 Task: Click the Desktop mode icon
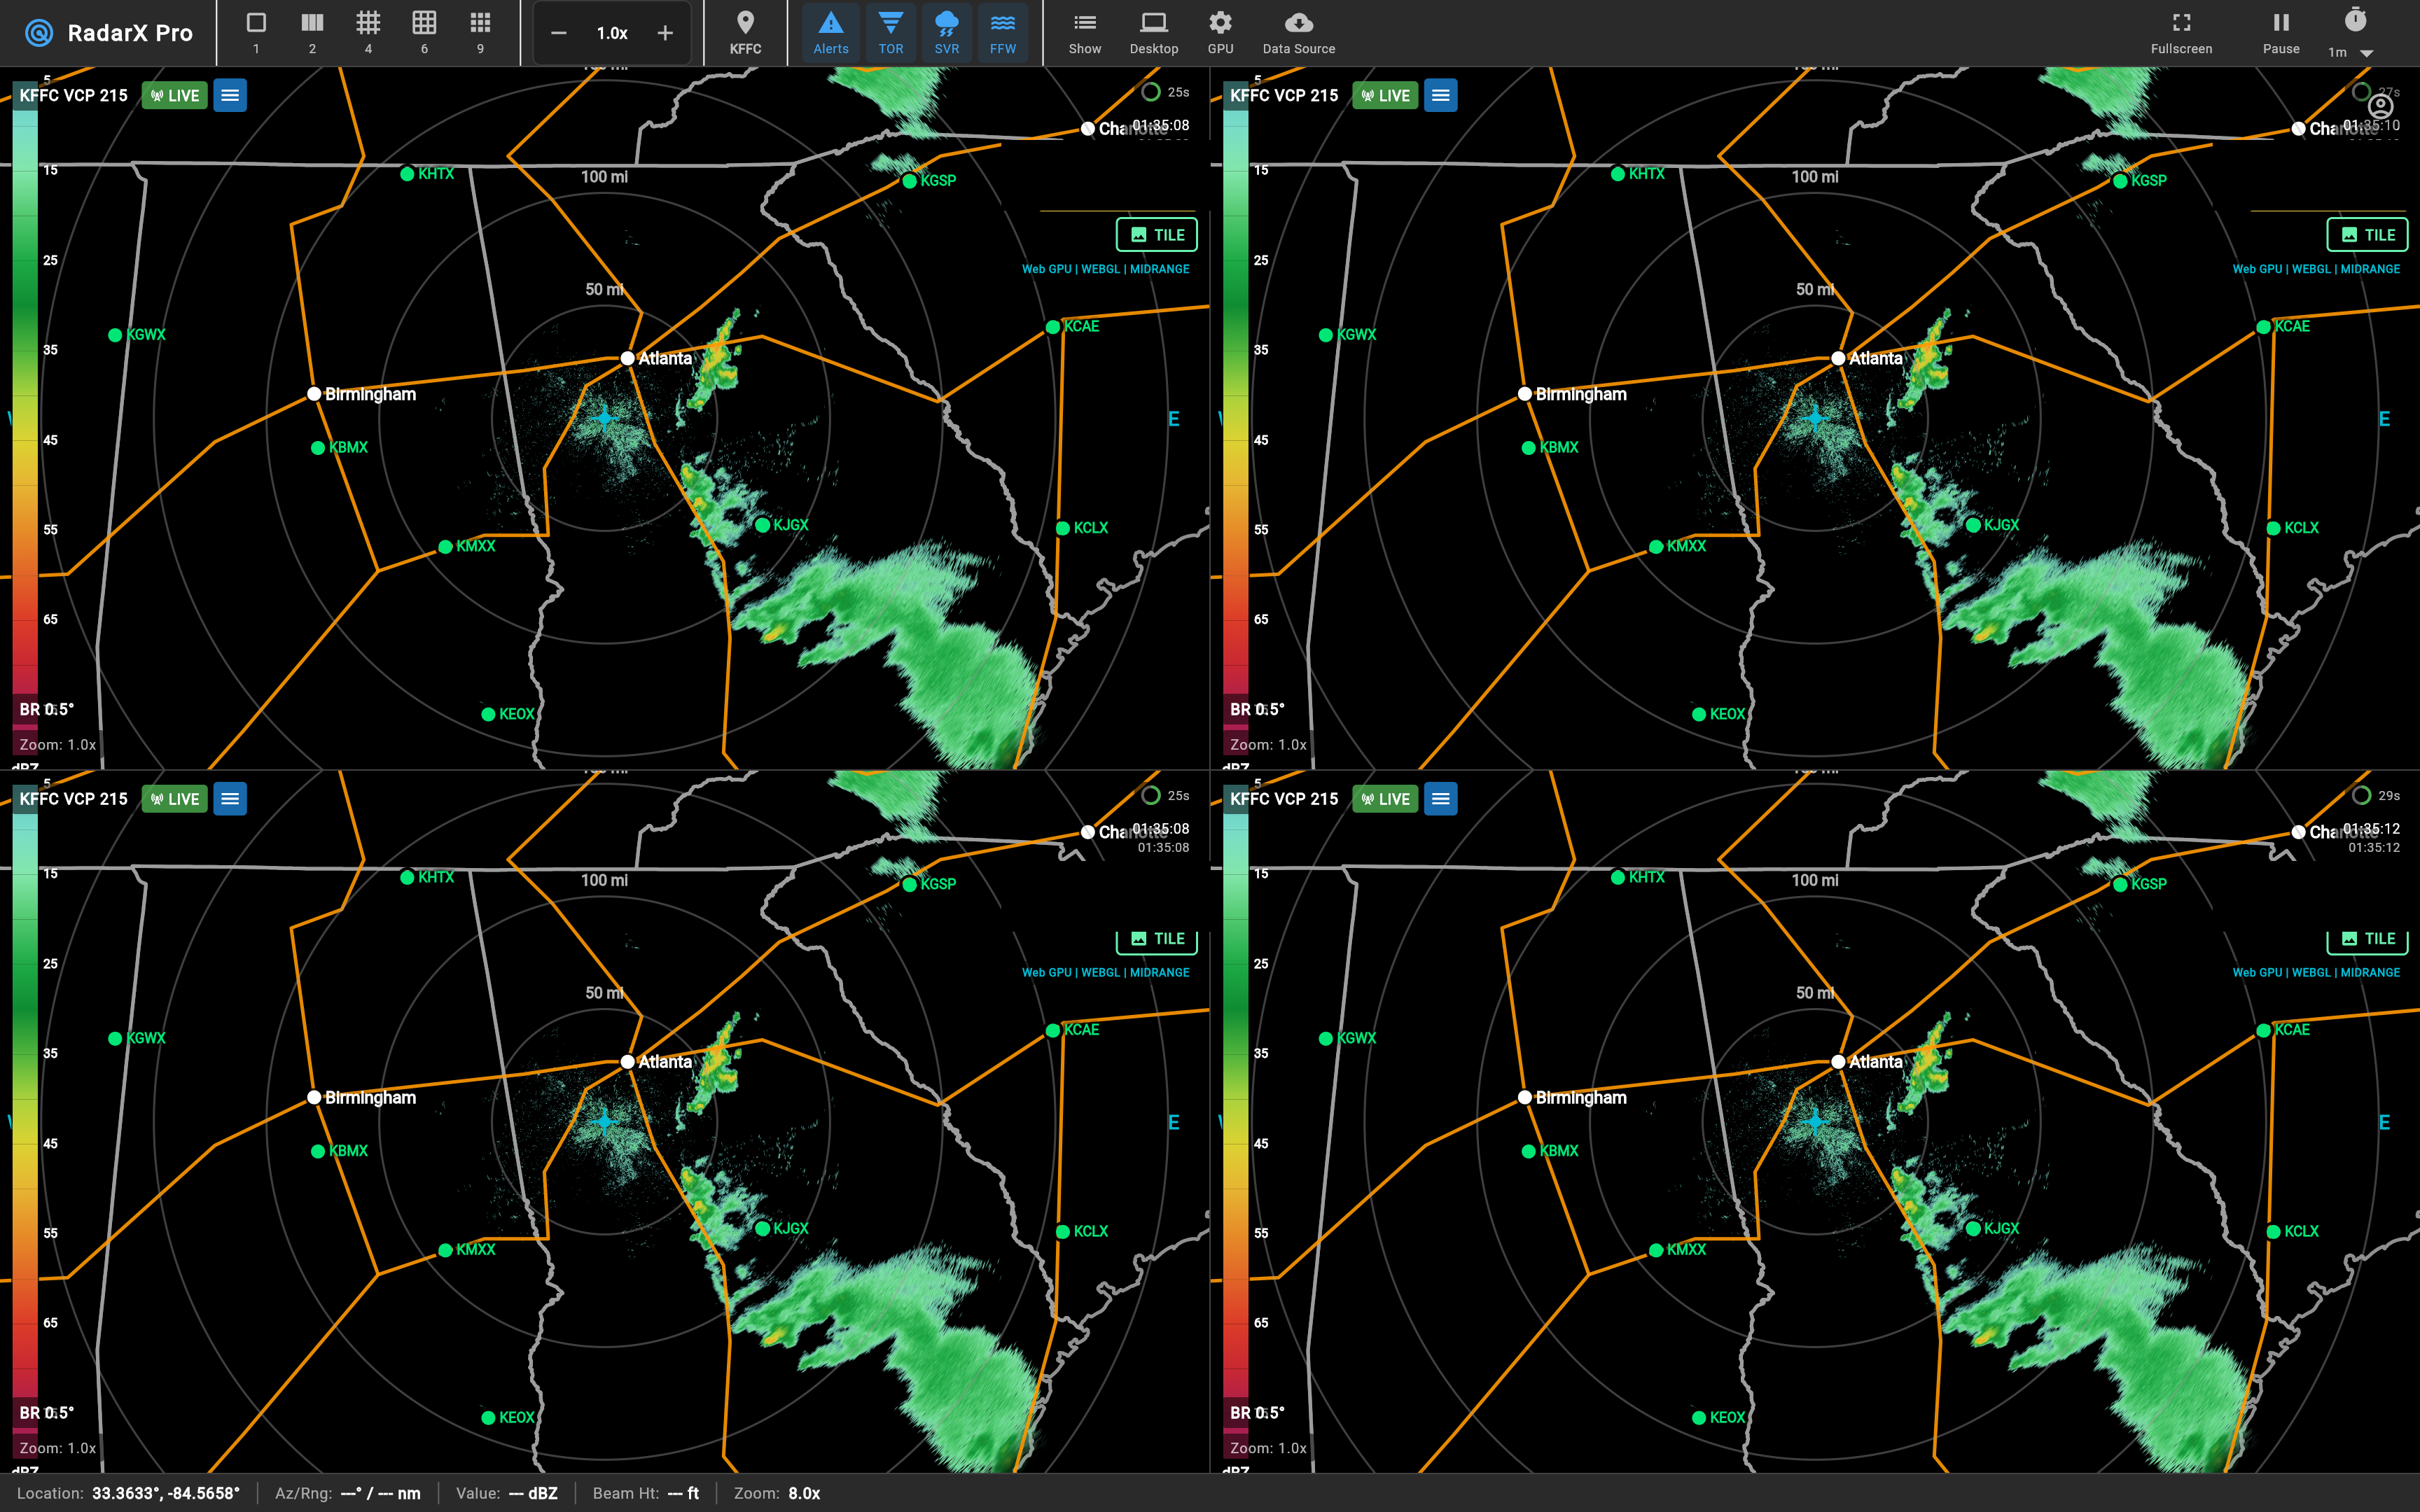[x=1154, y=32]
